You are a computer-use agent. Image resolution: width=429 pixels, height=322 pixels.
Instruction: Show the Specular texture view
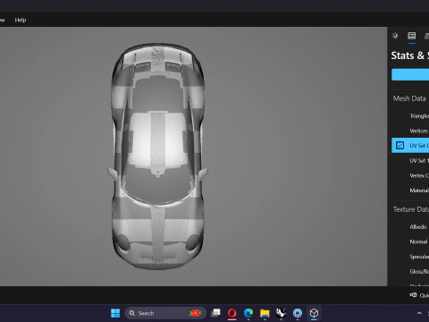[410, 257]
